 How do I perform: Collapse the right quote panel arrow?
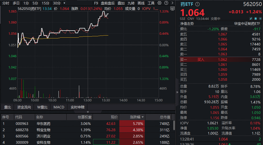(x=177, y=92)
